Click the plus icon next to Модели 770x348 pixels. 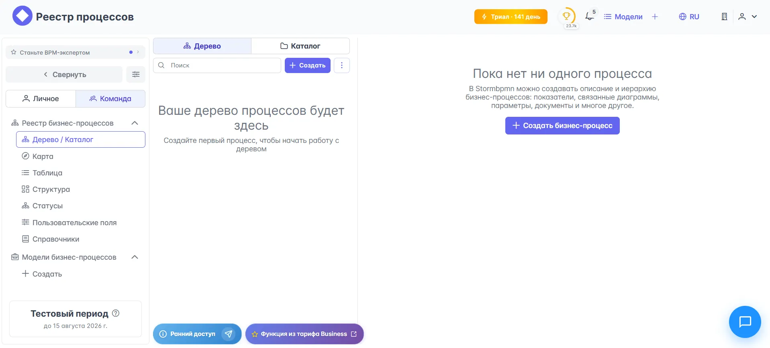[x=655, y=16]
